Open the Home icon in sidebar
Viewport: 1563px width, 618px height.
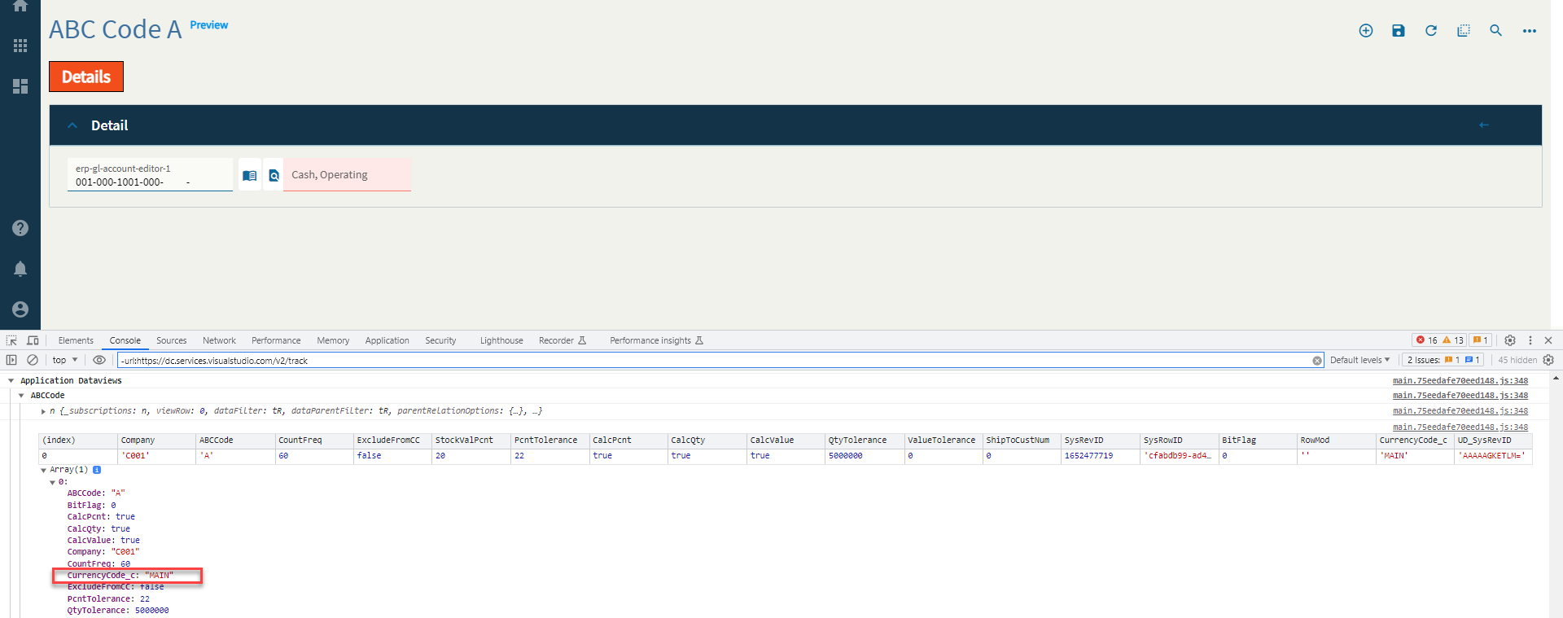(x=20, y=6)
